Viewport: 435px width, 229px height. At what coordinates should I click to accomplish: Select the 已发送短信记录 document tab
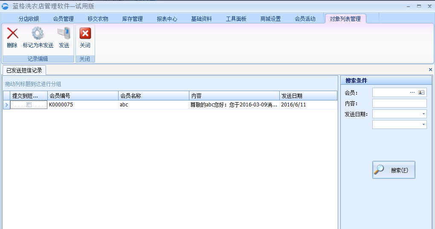24,70
